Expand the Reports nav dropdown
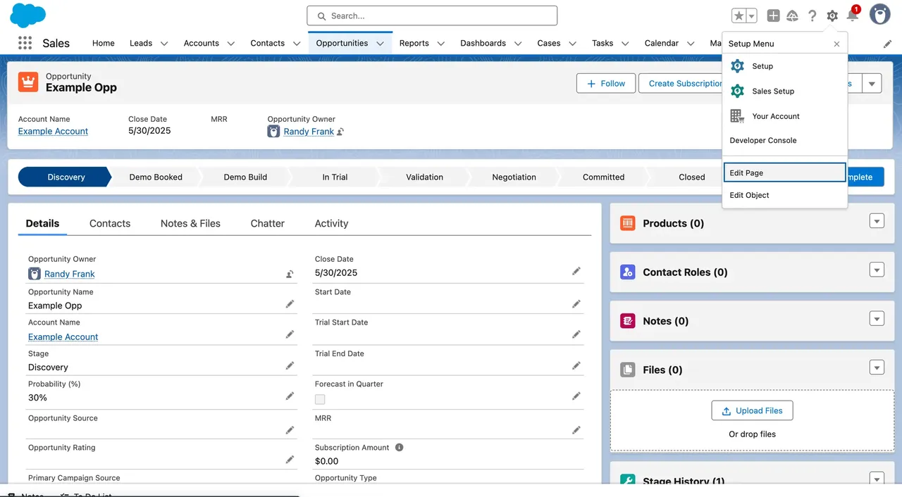The height and width of the screenshot is (497, 902). (440, 44)
